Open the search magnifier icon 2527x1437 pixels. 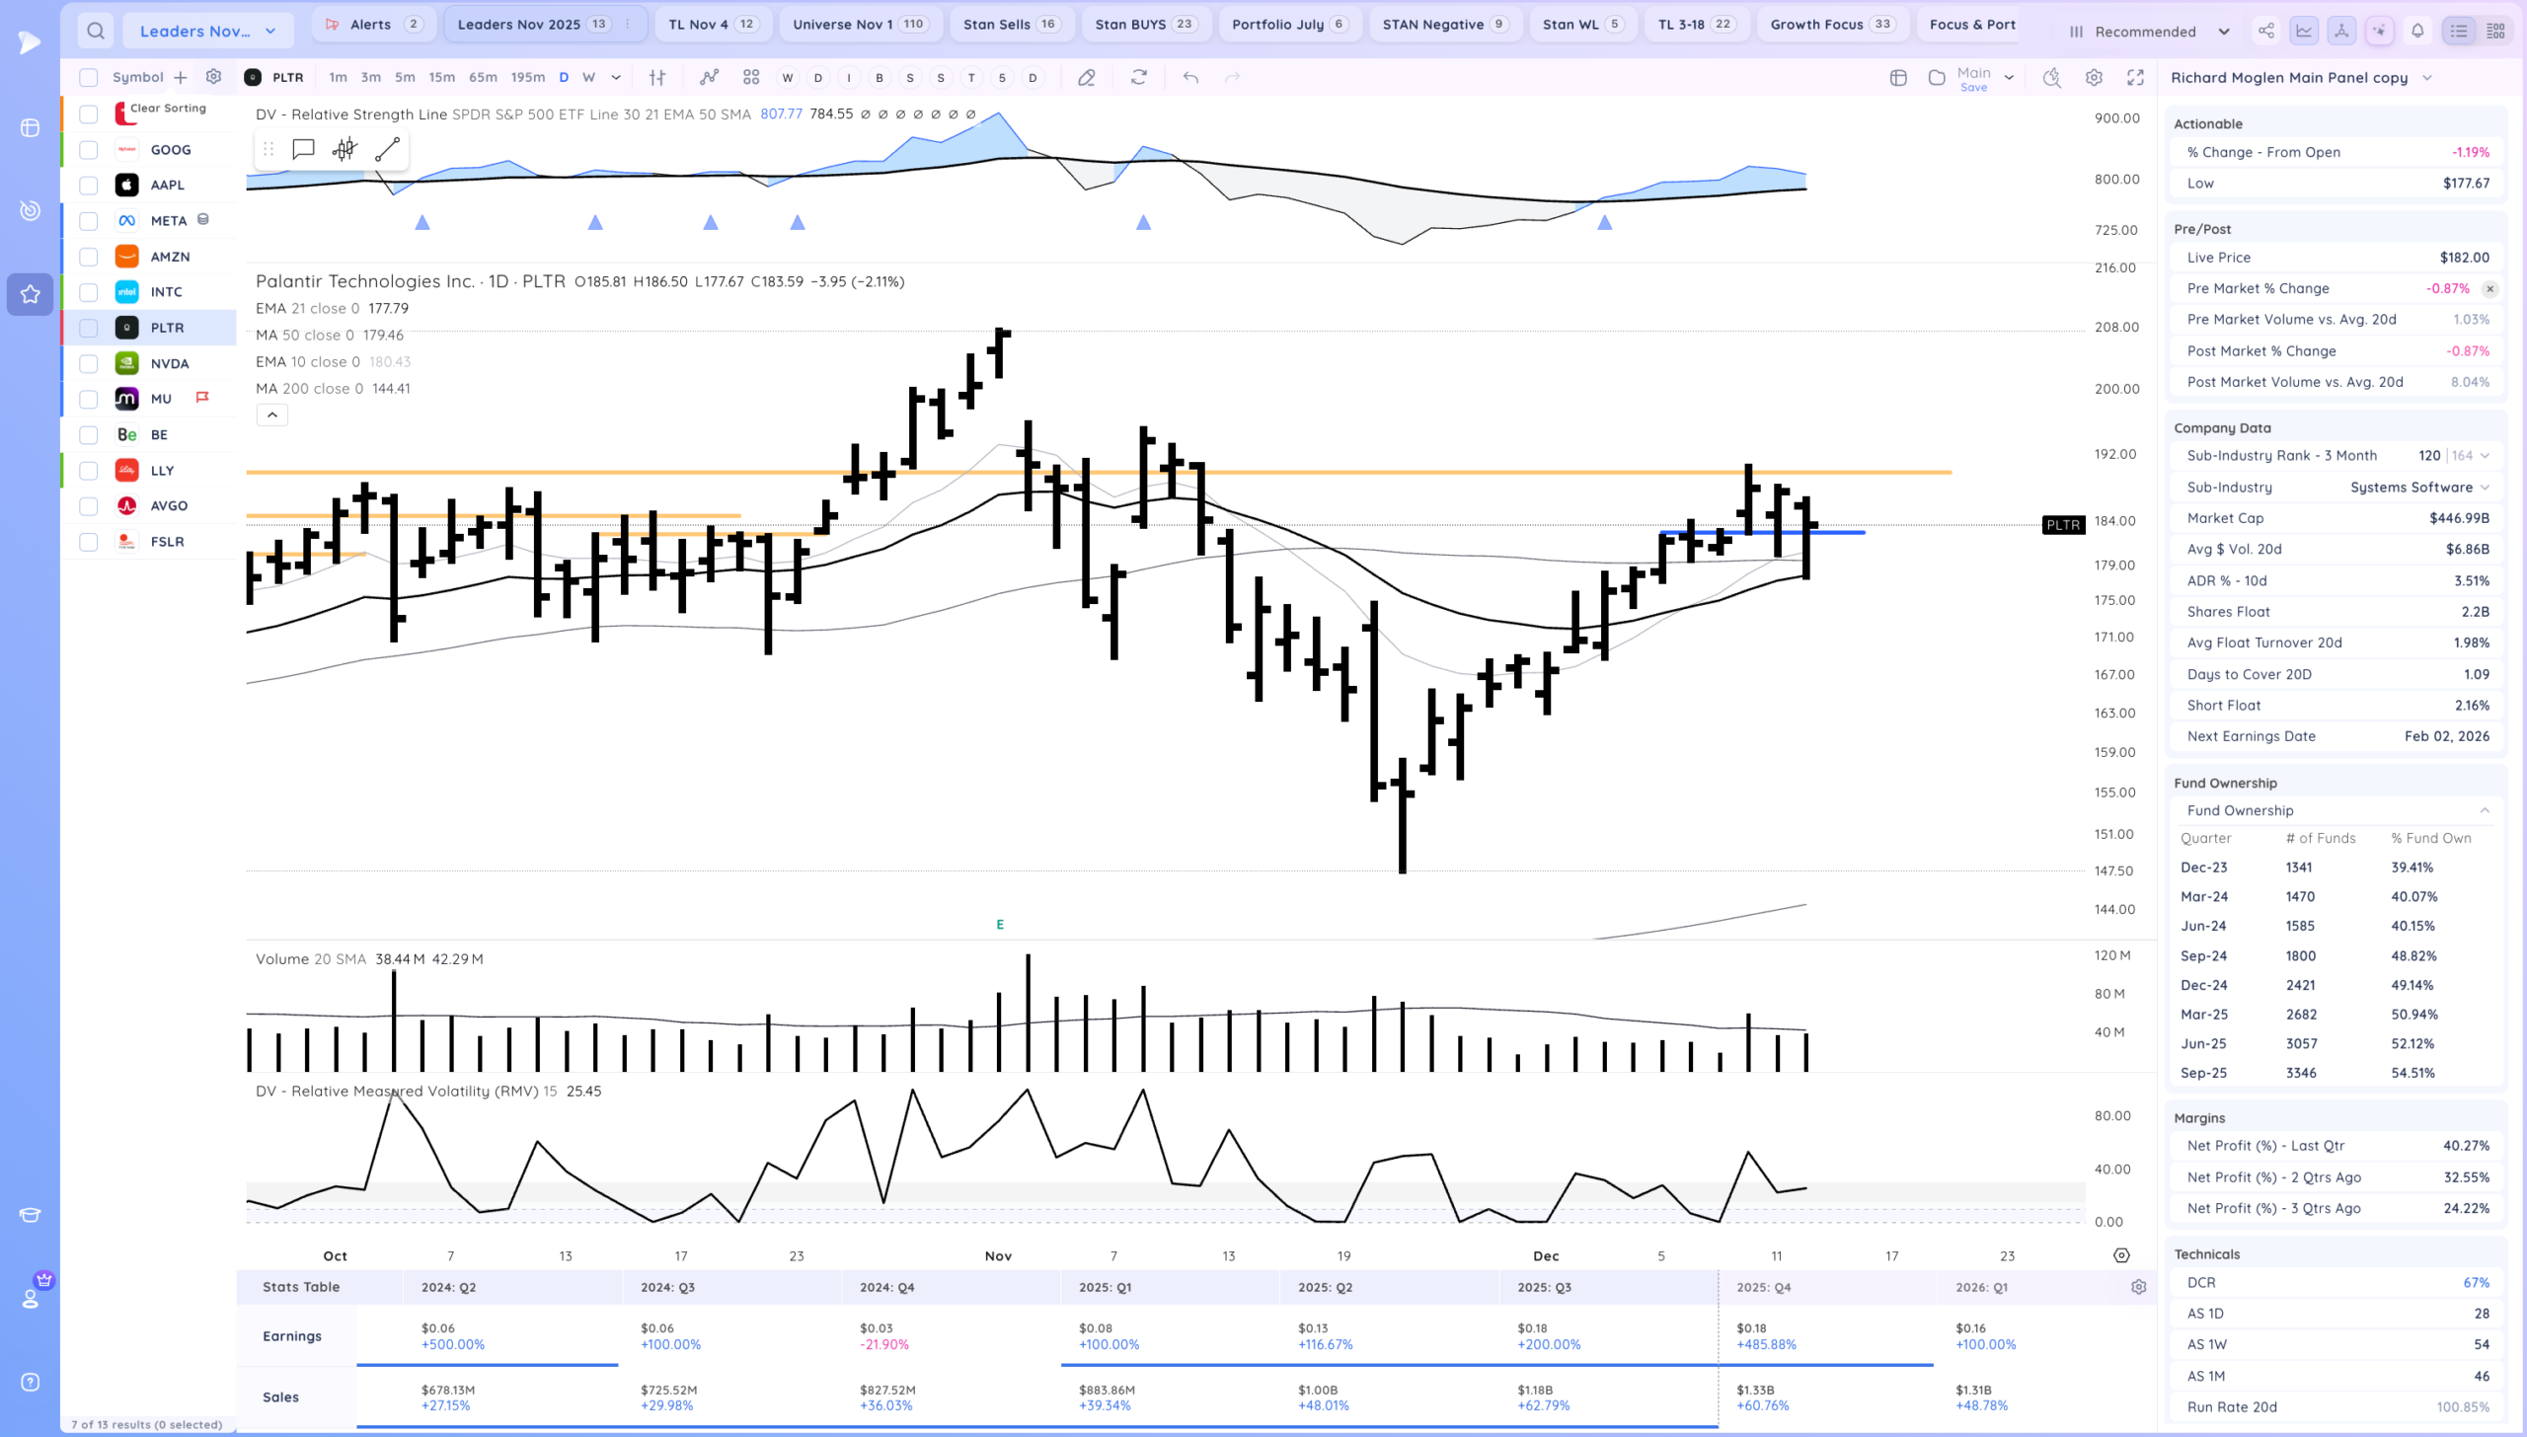95,31
